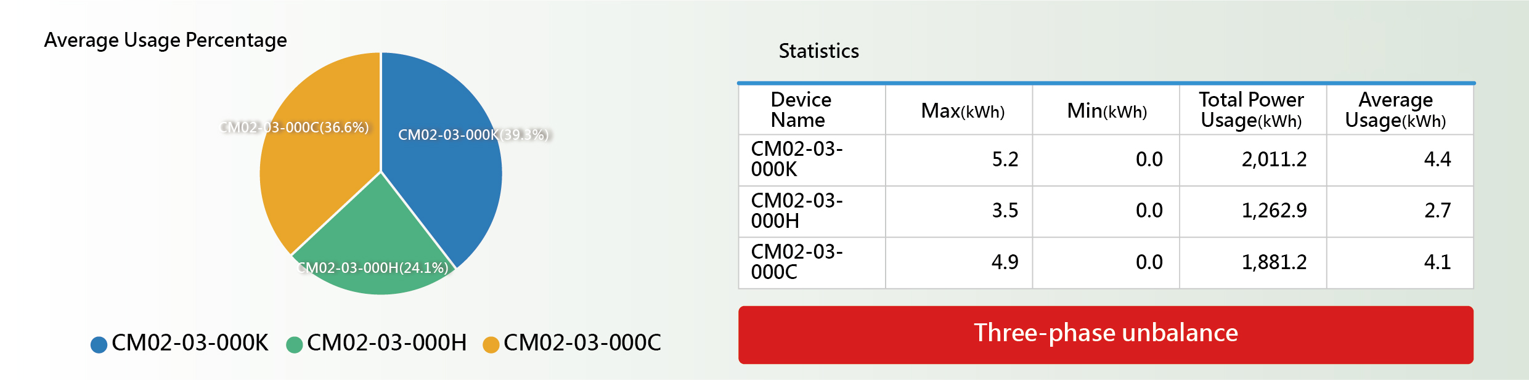Image resolution: width=1529 pixels, height=380 pixels.
Task: Toggle CM02-03-000C legend label
Action: click(582, 343)
